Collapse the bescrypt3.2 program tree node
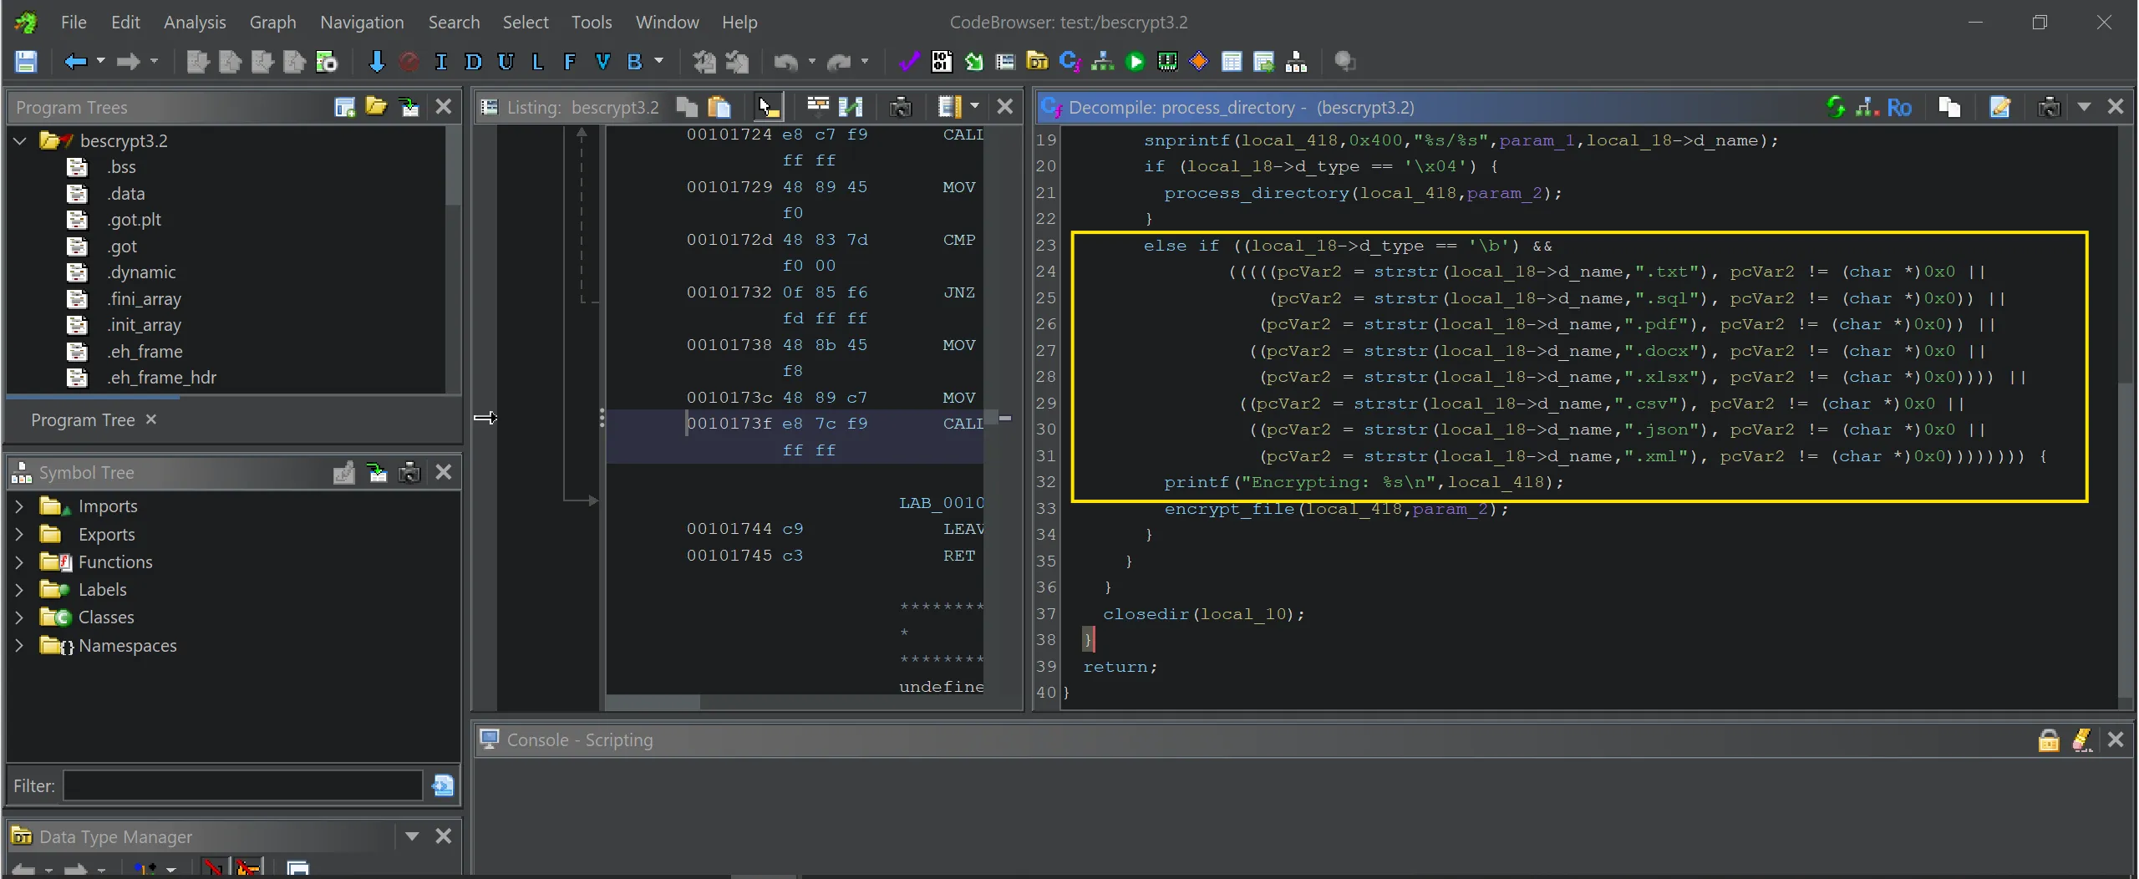 click(21, 140)
